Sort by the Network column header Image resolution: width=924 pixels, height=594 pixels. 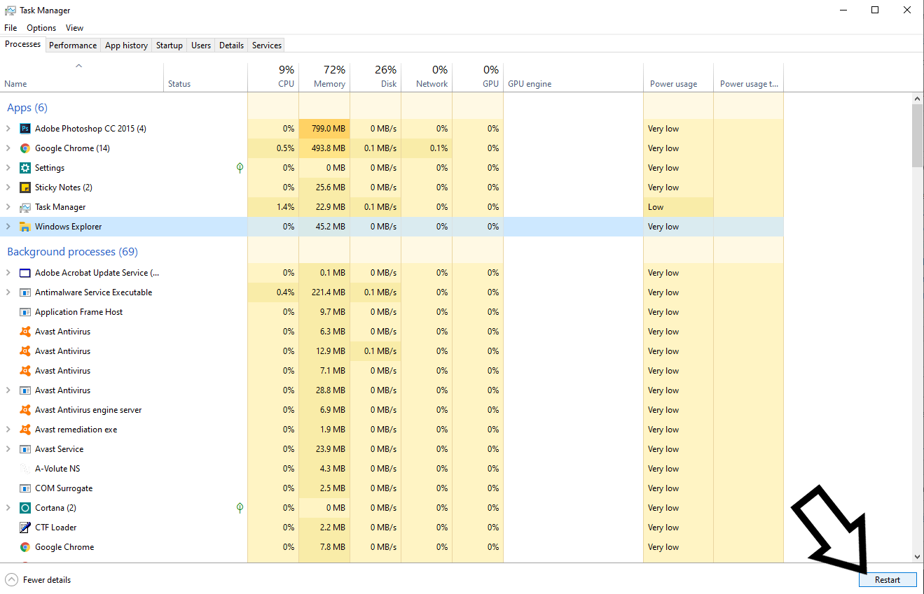pyautogui.click(x=427, y=77)
